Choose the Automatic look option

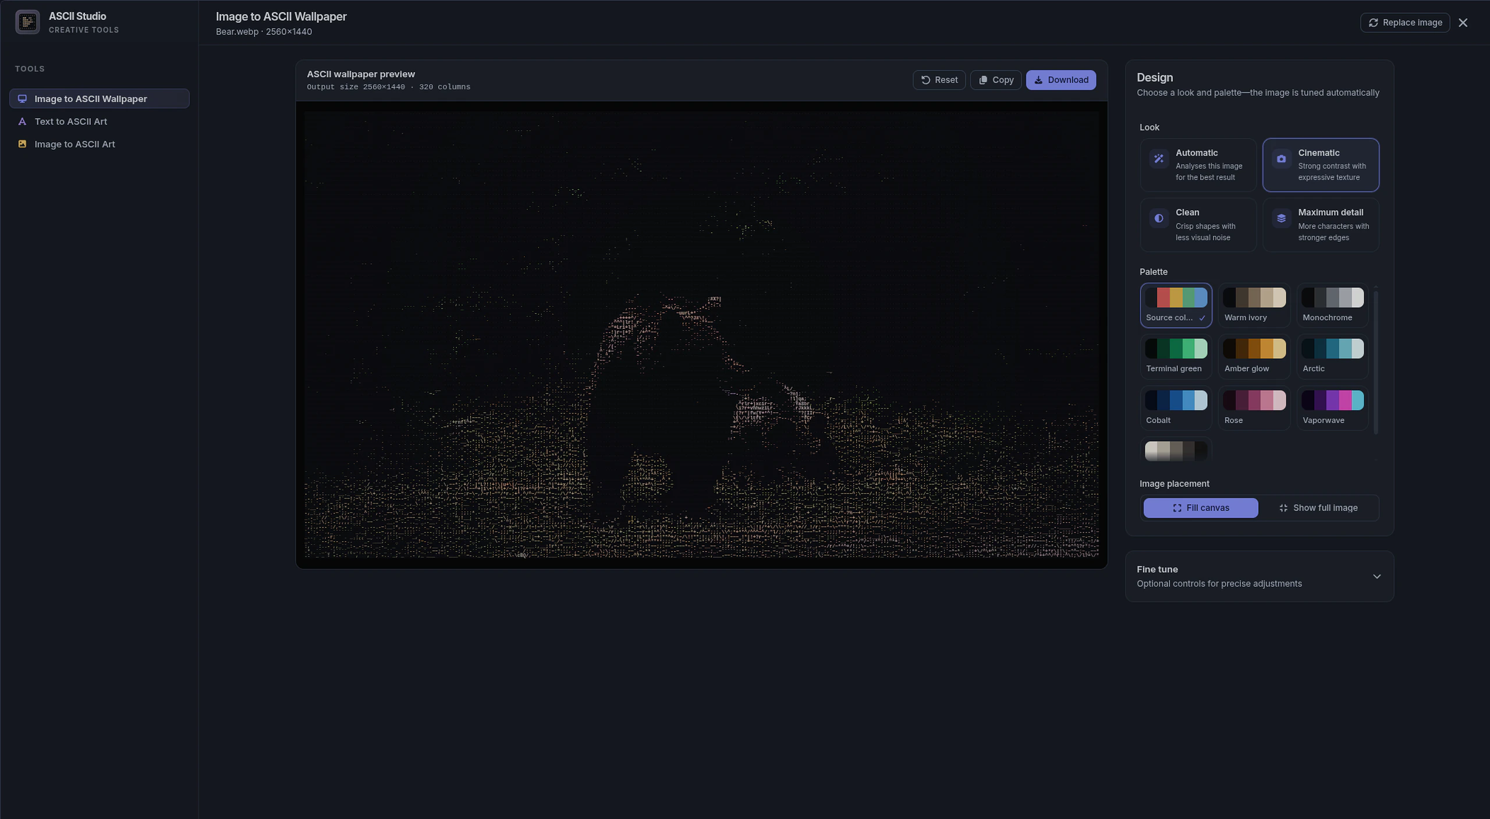click(x=1198, y=165)
